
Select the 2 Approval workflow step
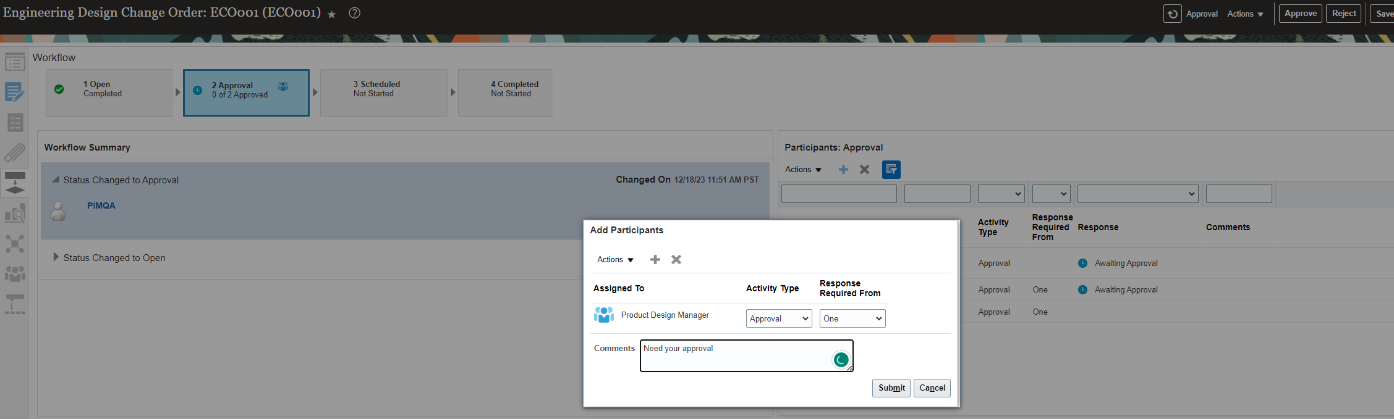click(246, 93)
